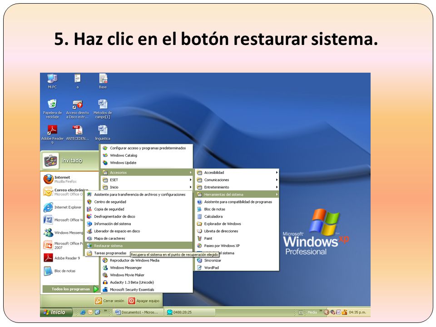
Task: Open Microsoft Office 2007 entry in the Start menu
Action: click(64, 245)
